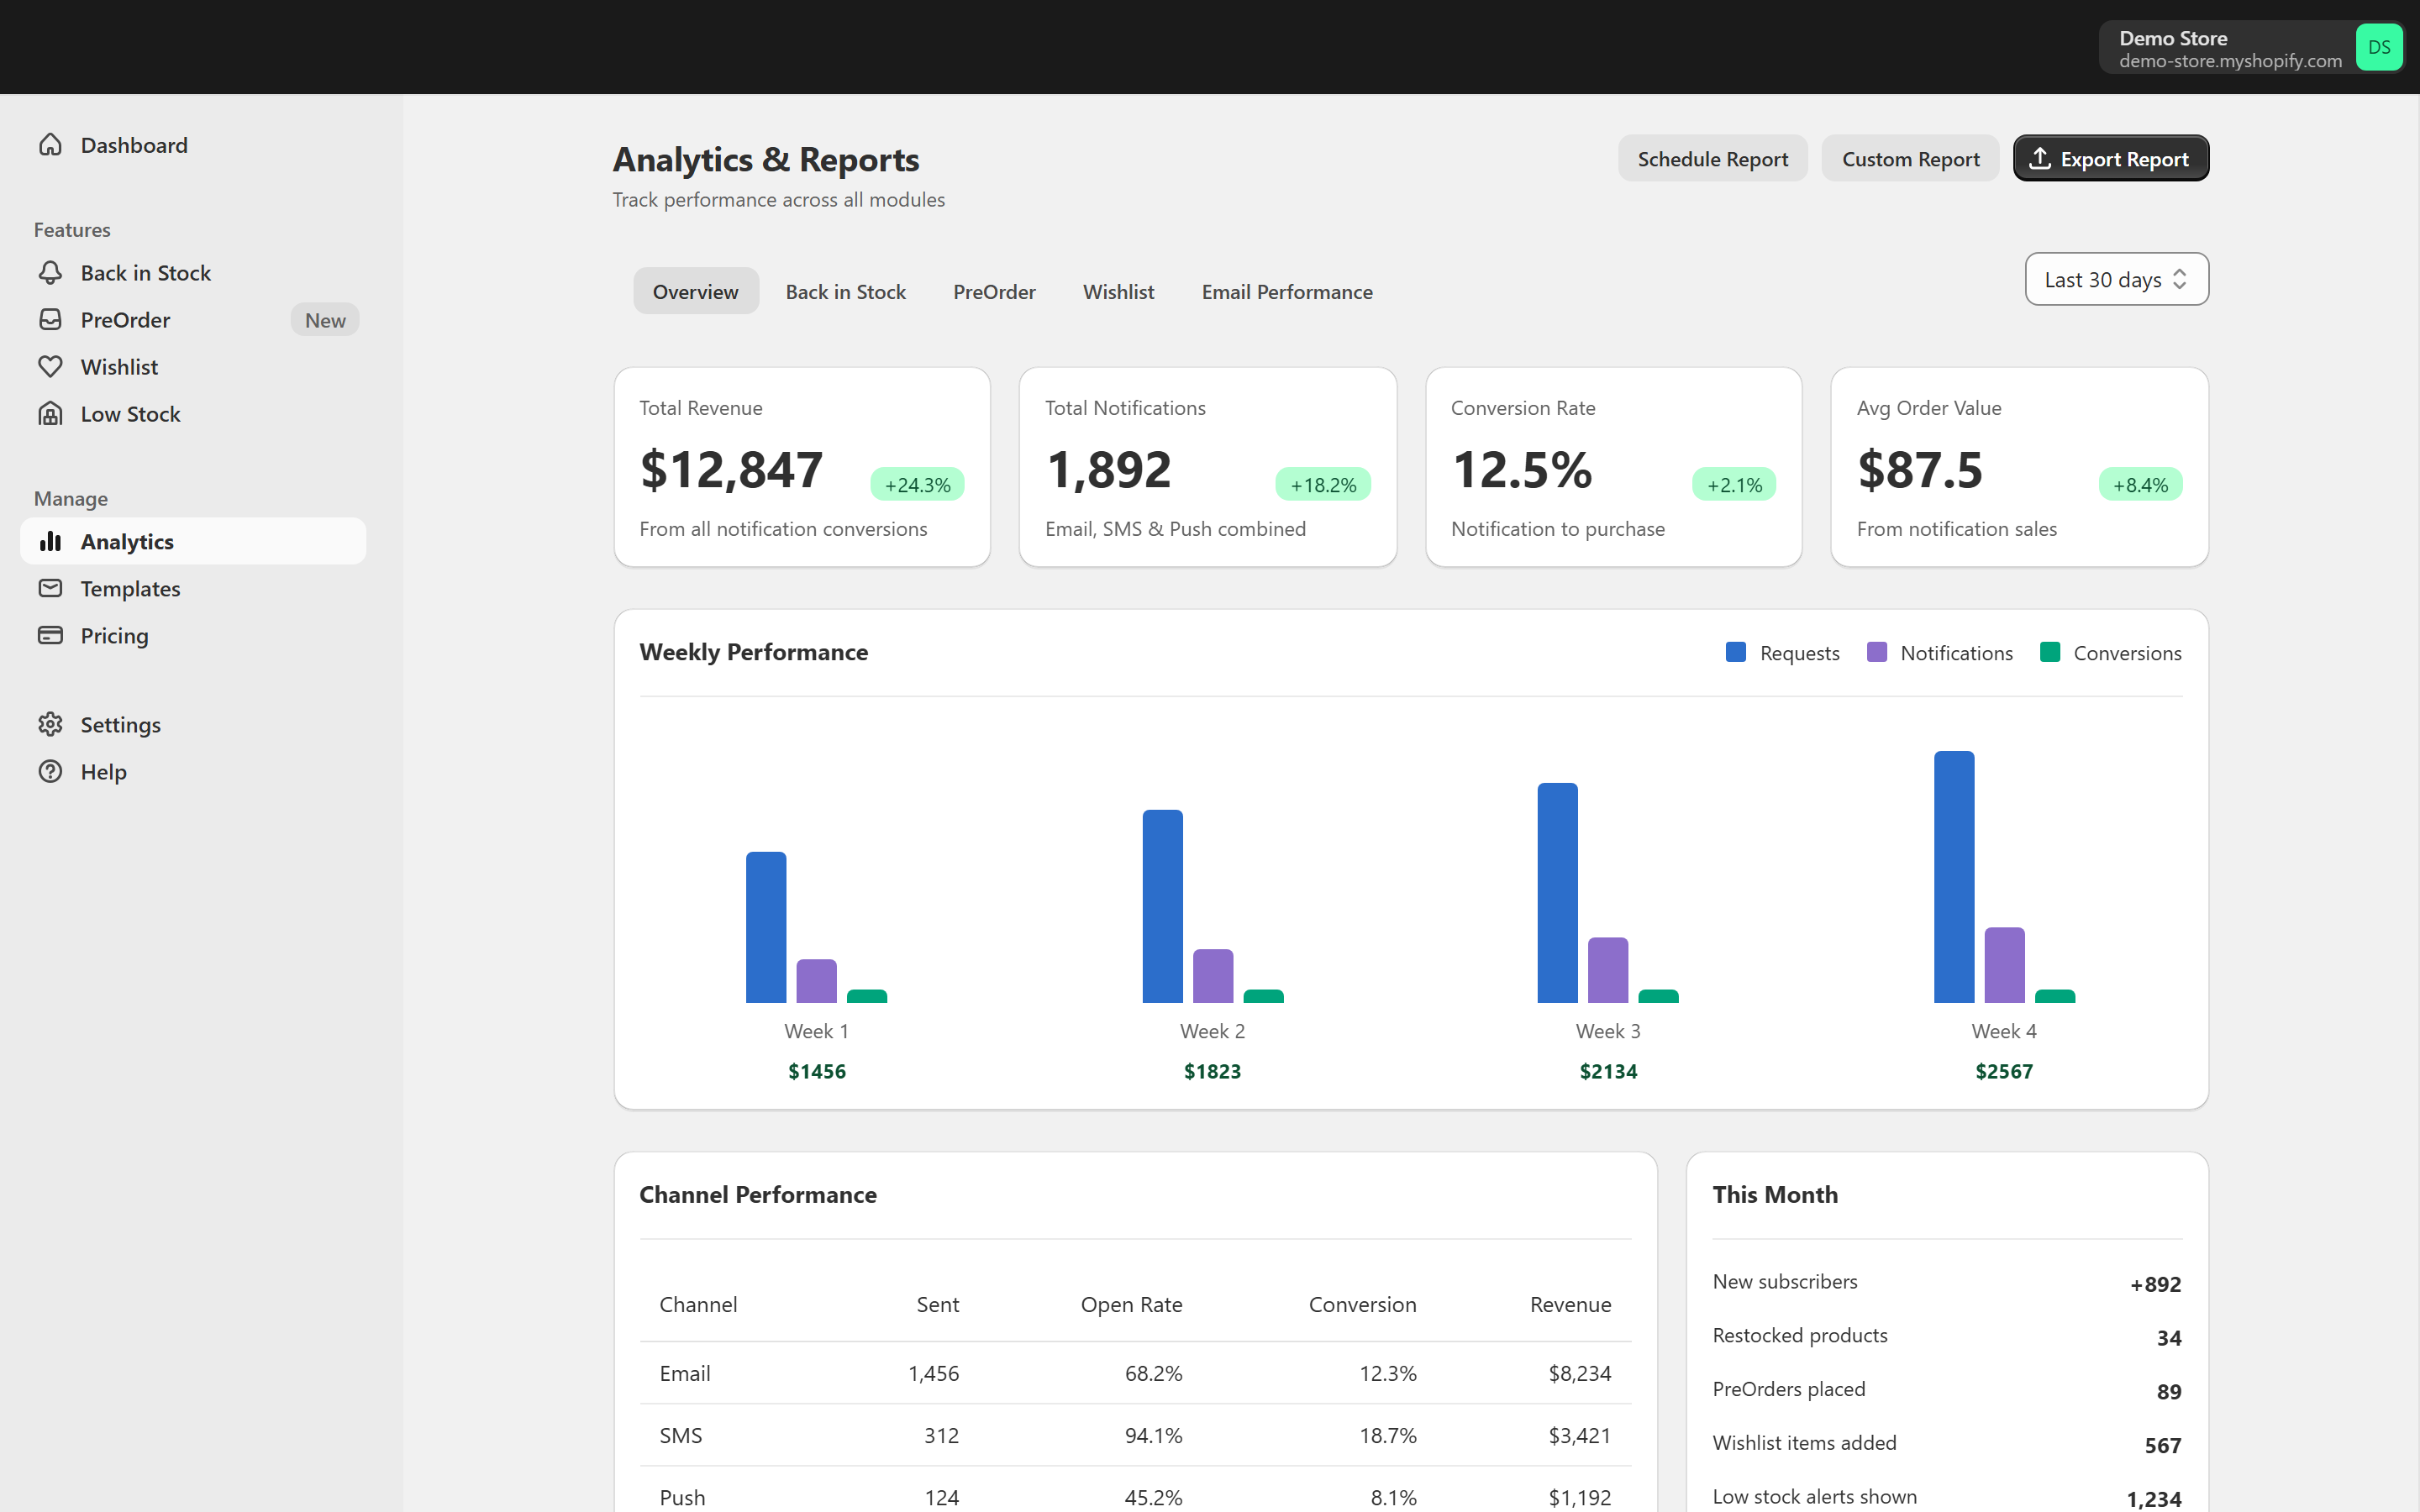The width and height of the screenshot is (2420, 1512).
Task: Click the PreOrder inbox icon
Action: 50,320
